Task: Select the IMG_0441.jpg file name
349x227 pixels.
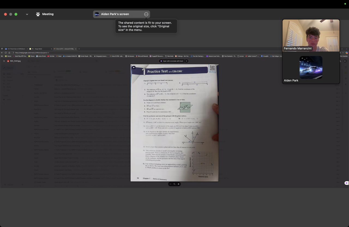Action: tap(15, 61)
